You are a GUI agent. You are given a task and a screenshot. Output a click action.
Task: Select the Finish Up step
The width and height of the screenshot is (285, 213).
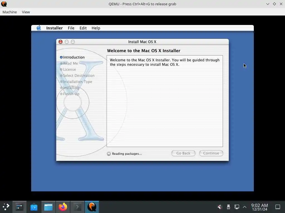coord(71,94)
